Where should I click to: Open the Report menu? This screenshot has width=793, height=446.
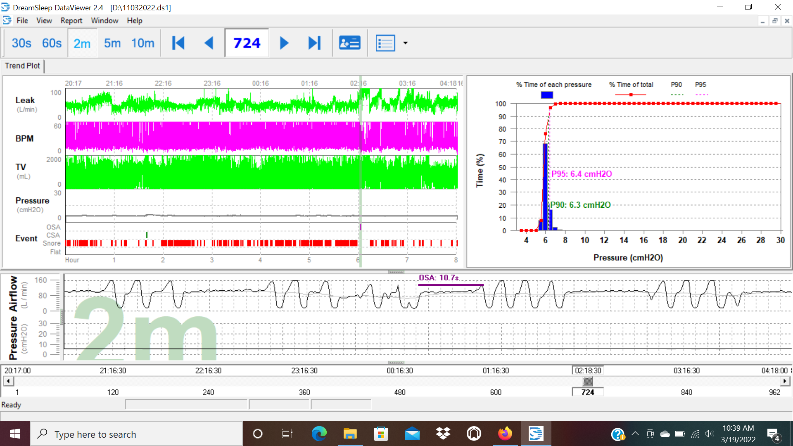(x=71, y=21)
